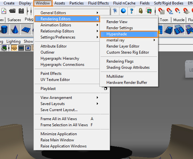This screenshot has width=193, height=159.
Task: Click the separated blue panels shelf icon
Action: click(x=179, y=30)
